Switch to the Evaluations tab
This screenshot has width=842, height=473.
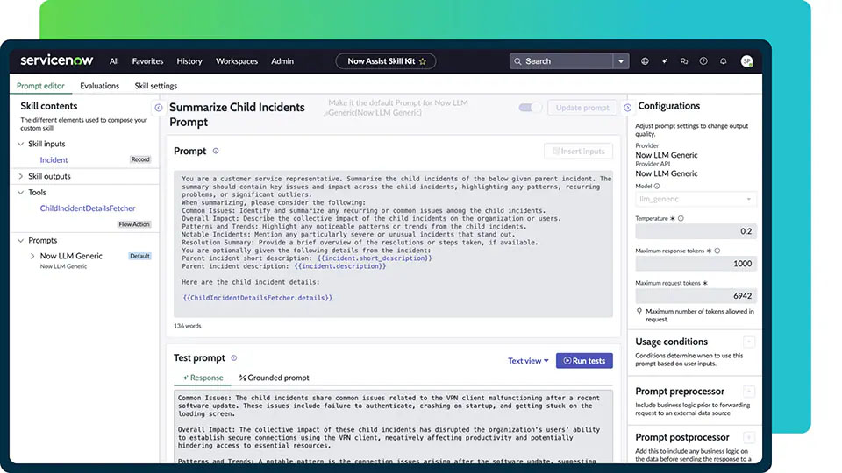tap(99, 86)
